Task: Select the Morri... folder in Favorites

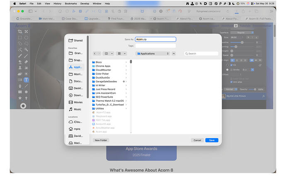Action: coord(75,74)
